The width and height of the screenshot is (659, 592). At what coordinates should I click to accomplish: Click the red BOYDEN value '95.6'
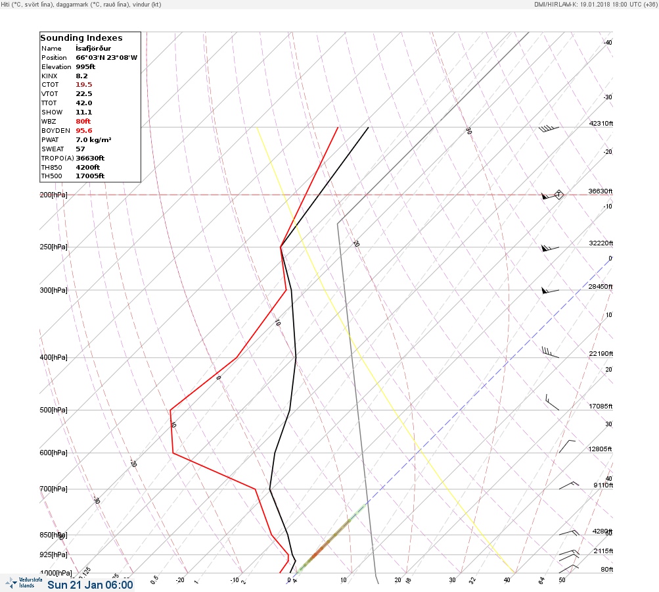[x=83, y=130]
